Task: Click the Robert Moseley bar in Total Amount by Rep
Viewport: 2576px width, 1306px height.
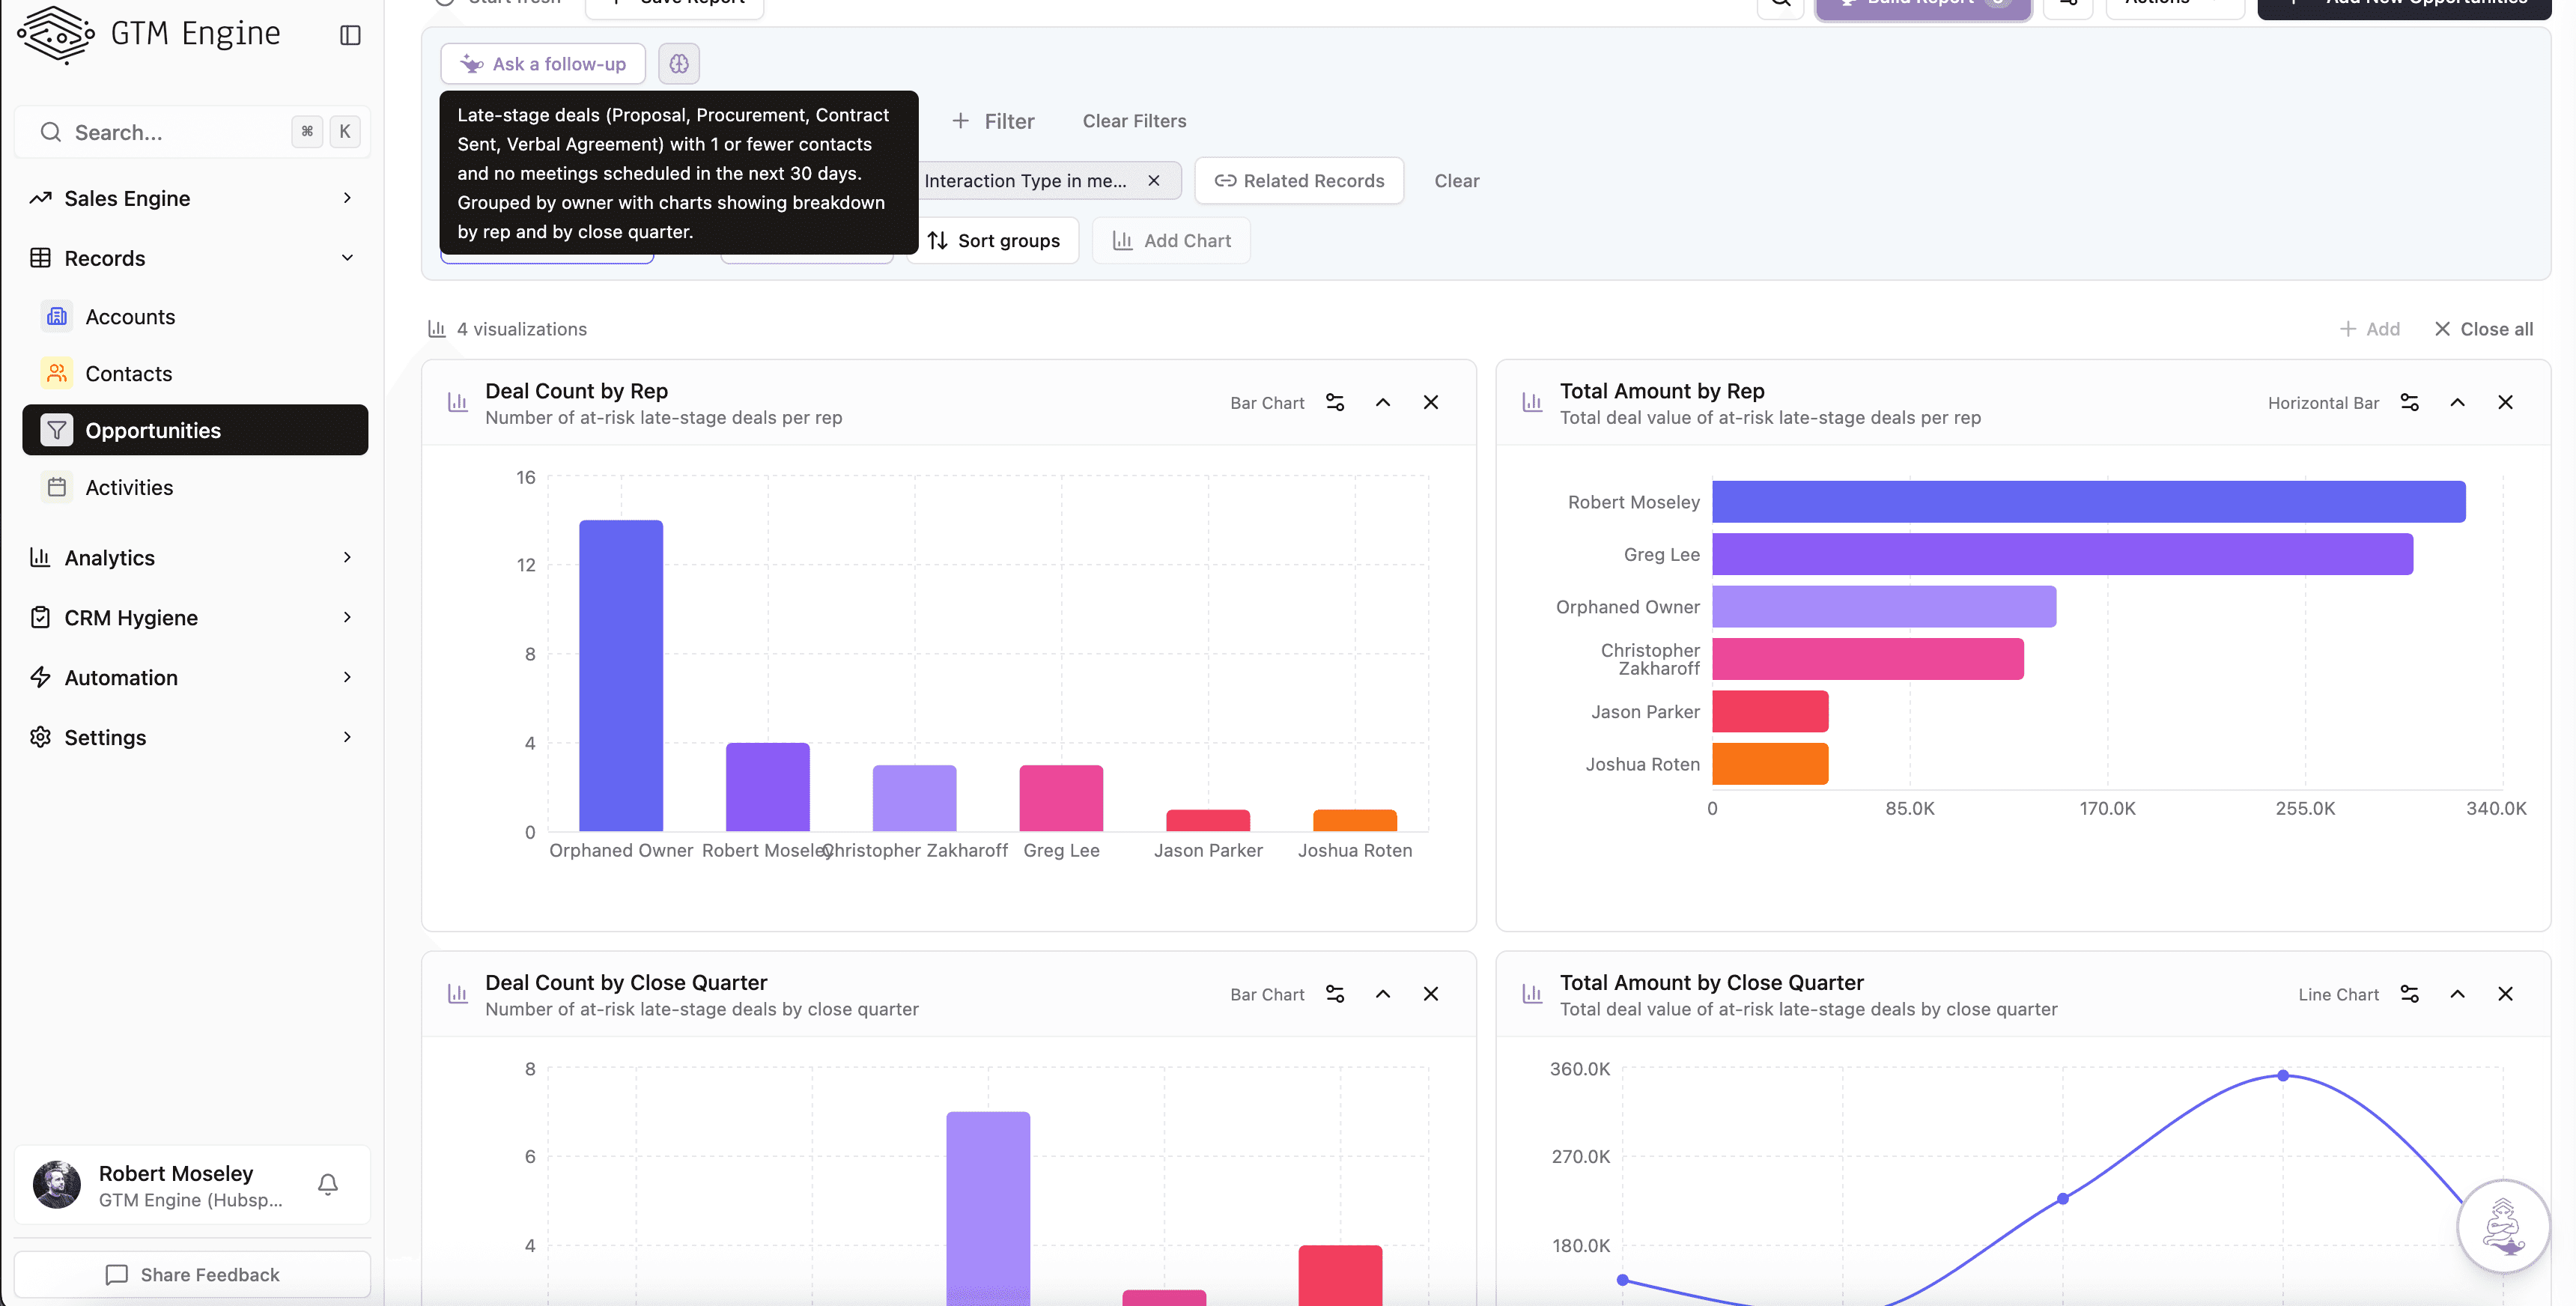Action: [x=2089, y=502]
